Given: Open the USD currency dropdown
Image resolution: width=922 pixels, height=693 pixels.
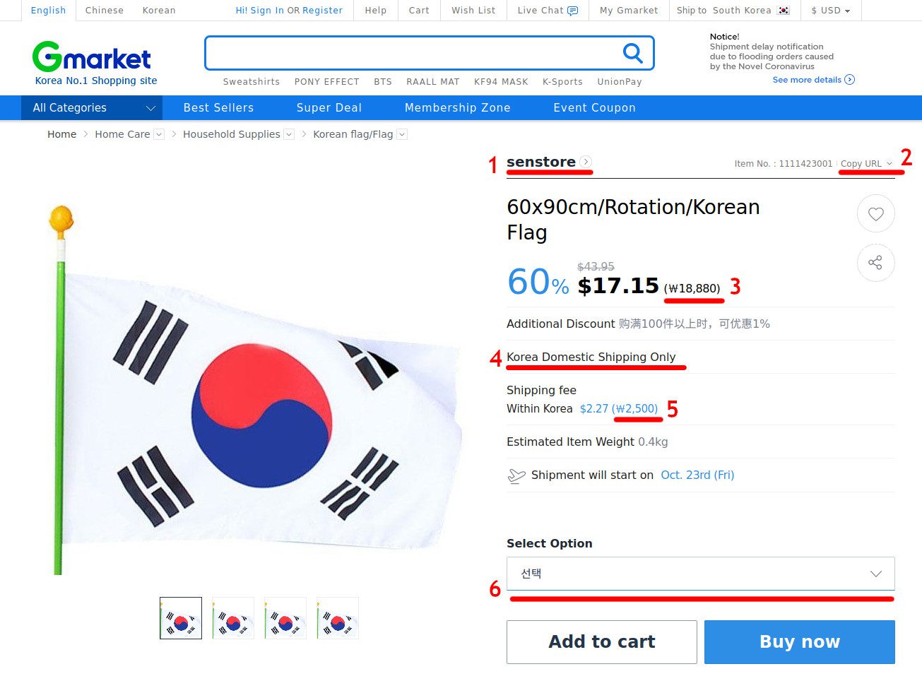Looking at the screenshot, I should tap(831, 11).
